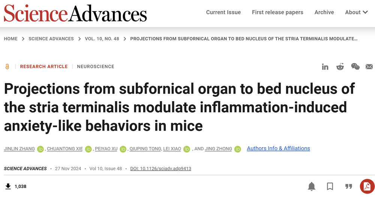Screen dimensions: 375x197
Task: Open the red PDF download button
Action: [367, 186]
